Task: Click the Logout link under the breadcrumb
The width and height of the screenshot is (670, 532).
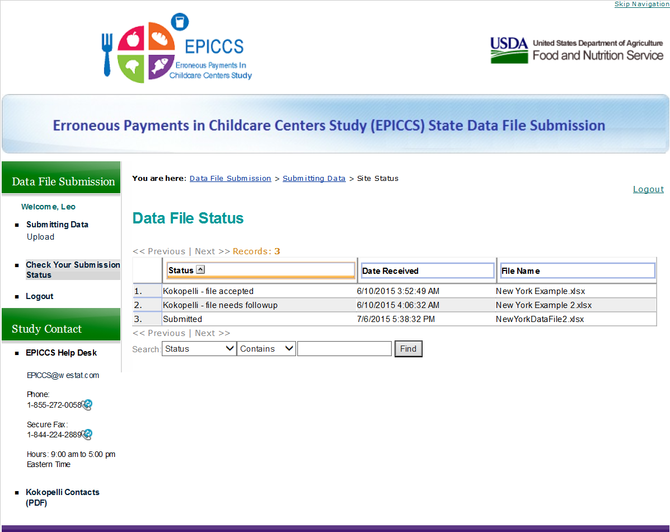Action: click(x=648, y=189)
